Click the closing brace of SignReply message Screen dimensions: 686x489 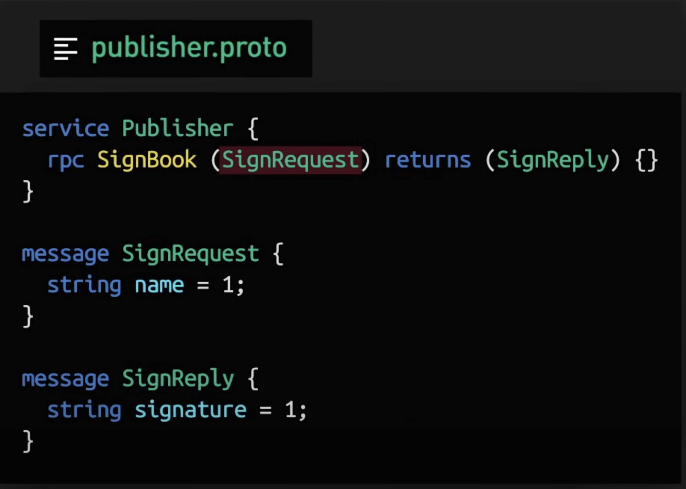click(x=28, y=441)
